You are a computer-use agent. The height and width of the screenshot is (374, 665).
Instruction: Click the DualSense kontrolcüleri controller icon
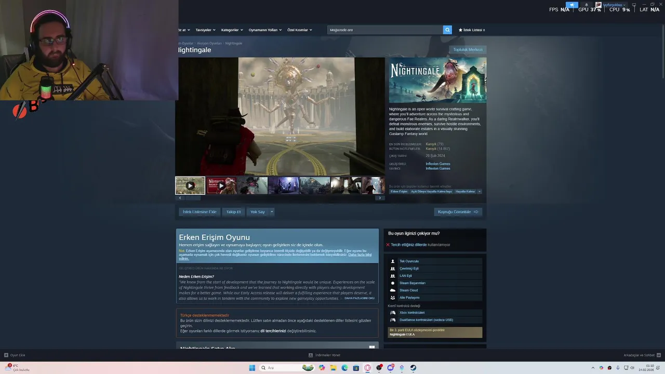[x=393, y=320]
